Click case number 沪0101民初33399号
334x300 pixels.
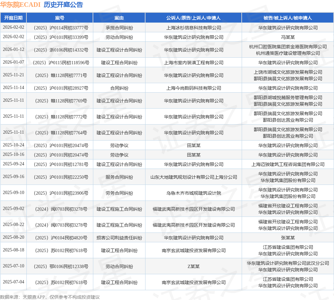pos(61,37)
